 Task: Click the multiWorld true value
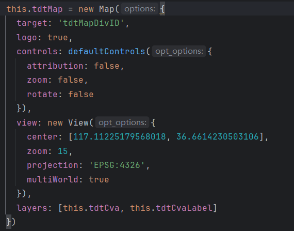[99, 180]
